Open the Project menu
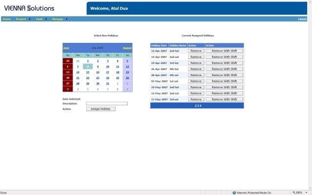The image size is (312, 195). click(x=21, y=19)
